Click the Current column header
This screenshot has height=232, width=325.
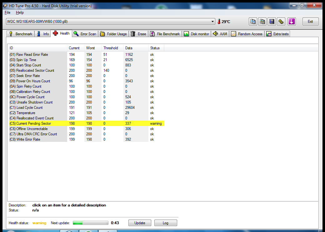tap(75, 48)
